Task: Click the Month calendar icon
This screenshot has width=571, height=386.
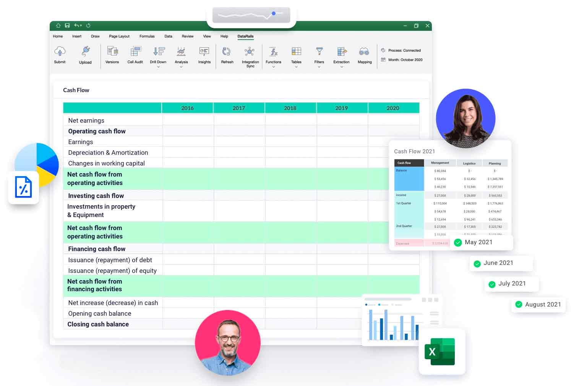Action: click(383, 60)
